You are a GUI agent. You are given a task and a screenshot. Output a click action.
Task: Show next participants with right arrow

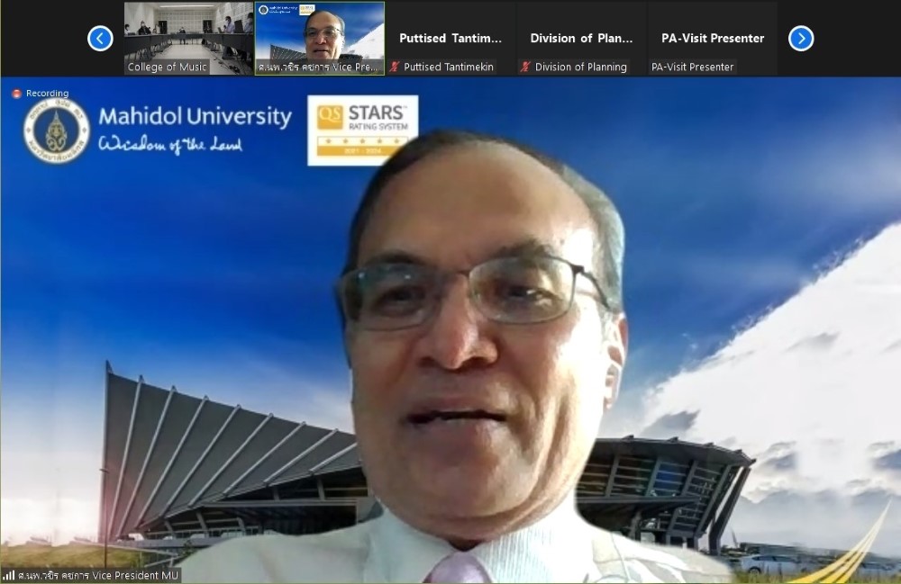click(x=801, y=39)
